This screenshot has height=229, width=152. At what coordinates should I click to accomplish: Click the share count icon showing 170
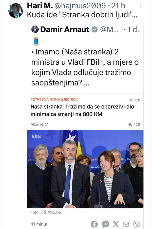(131, 100)
